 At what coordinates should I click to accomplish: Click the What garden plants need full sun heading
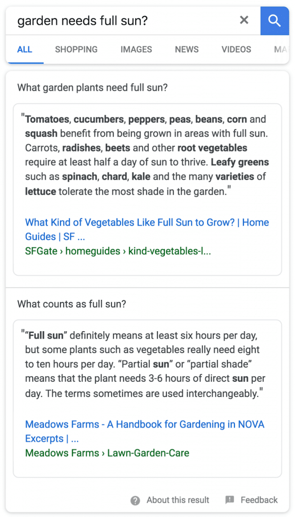(92, 87)
